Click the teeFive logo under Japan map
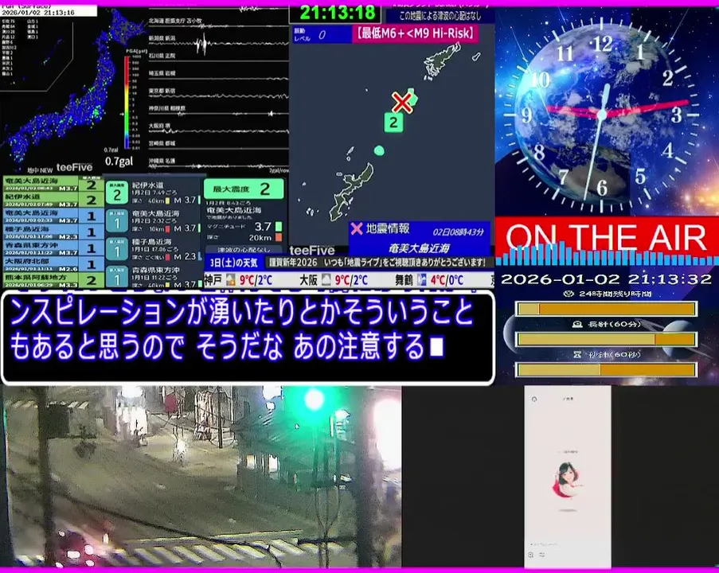 [x=74, y=167]
